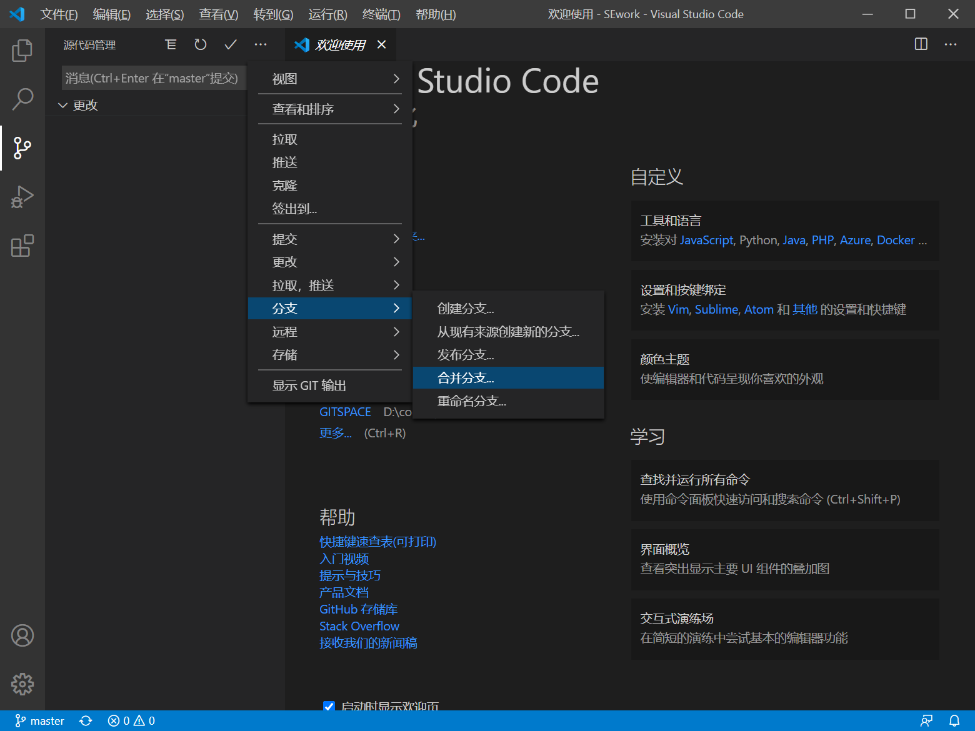Click the notifications bell in status bar
Screen dimensions: 975x731
coord(954,721)
